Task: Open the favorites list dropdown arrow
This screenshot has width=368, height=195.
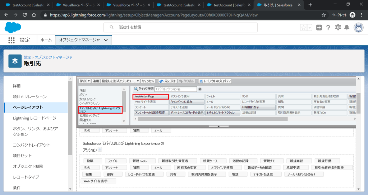Action: [x=309, y=28]
